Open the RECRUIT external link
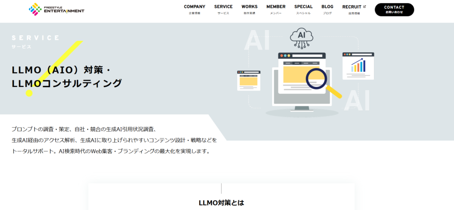Screen dimensions: 454x210 [x=354, y=9]
